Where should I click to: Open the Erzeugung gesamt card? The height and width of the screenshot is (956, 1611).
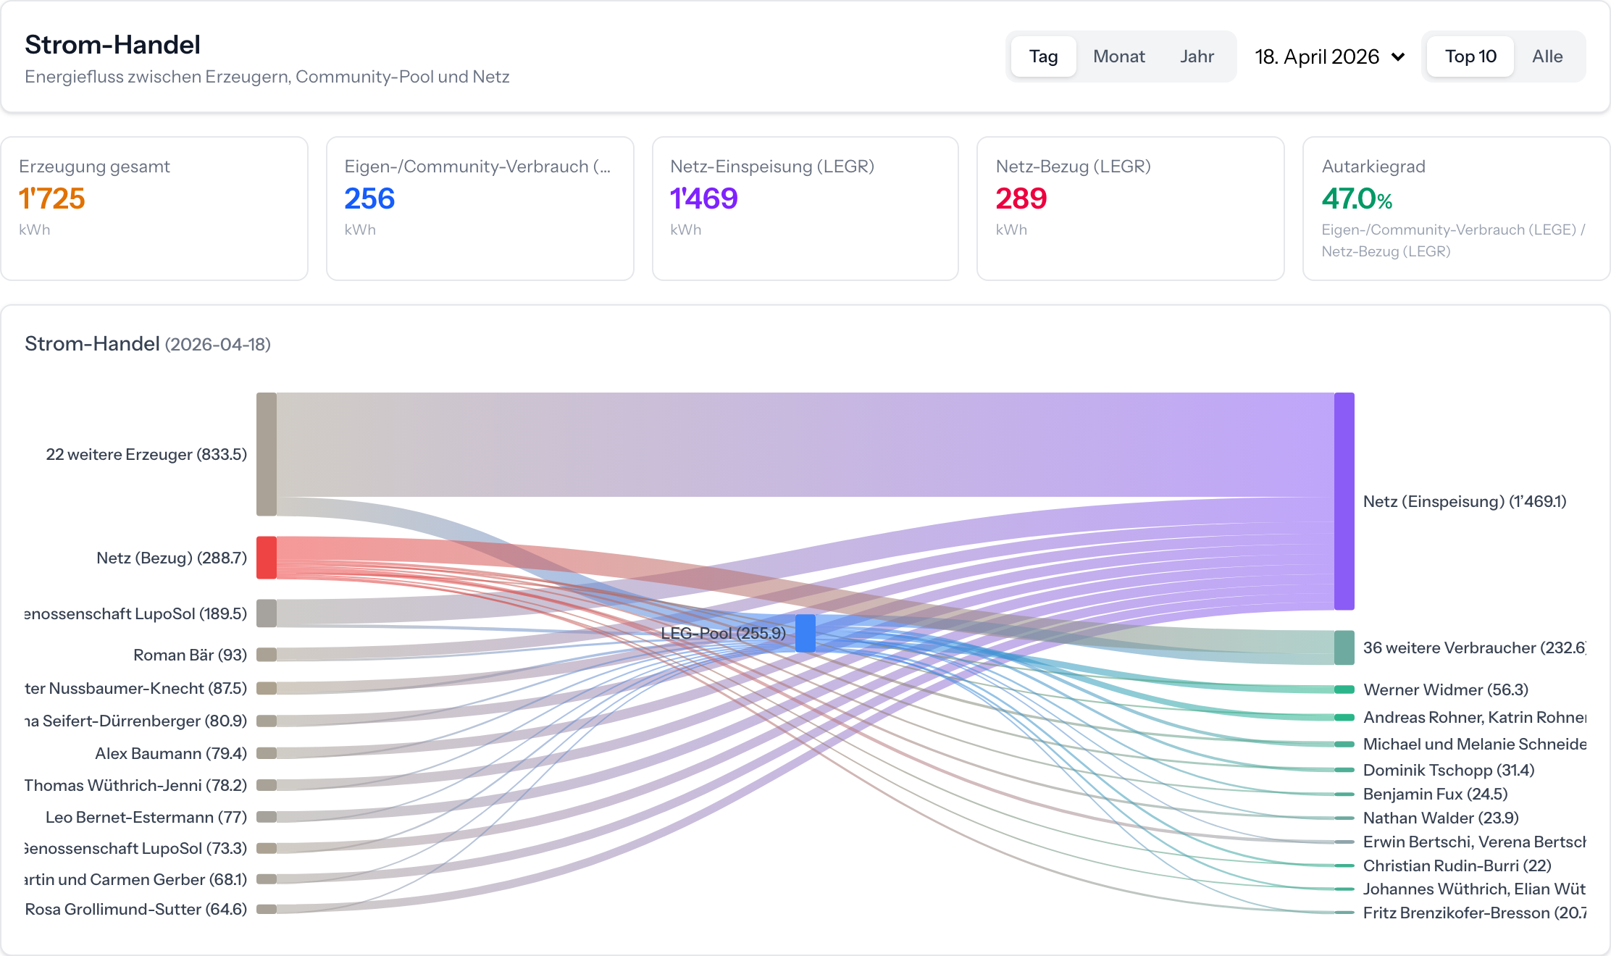click(154, 209)
